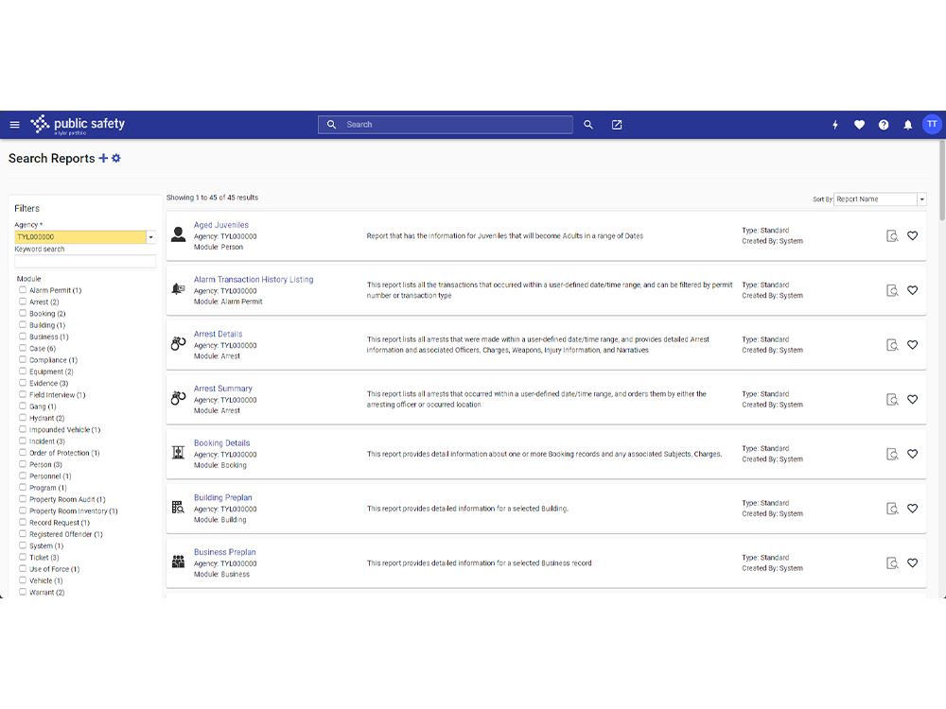Enable the Evidence (3) module filter
The height and width of the screenshot is (709, 946).
[23, 383]
